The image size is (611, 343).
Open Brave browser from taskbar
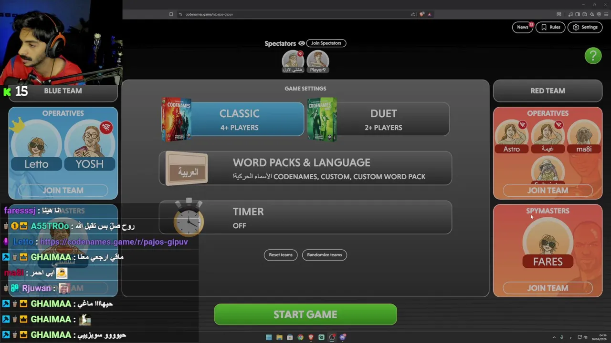(311, 337)
